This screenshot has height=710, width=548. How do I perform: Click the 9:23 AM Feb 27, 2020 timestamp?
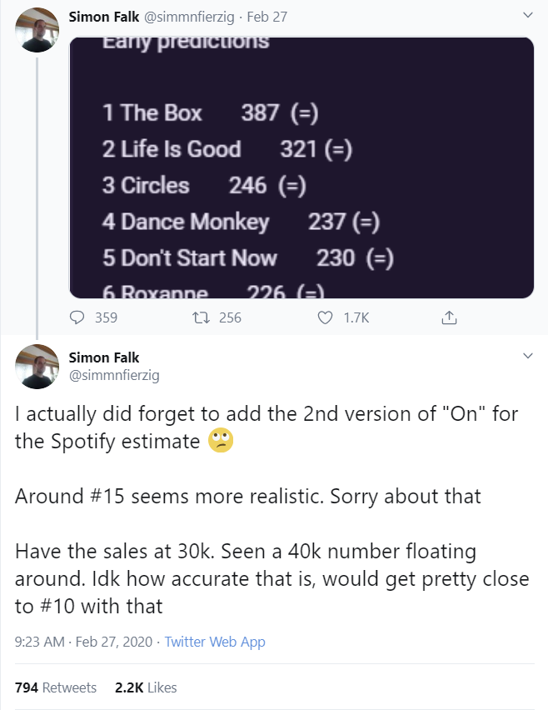[83, 642]
